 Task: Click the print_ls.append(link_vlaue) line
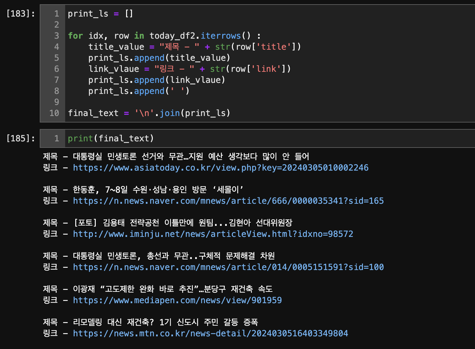(157, 80)
